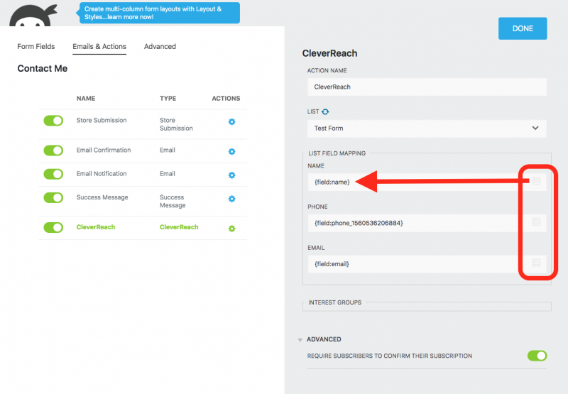568x394 pixels.
Task: Toggle off the Email Notification action
Action: (x=53, y=174)
